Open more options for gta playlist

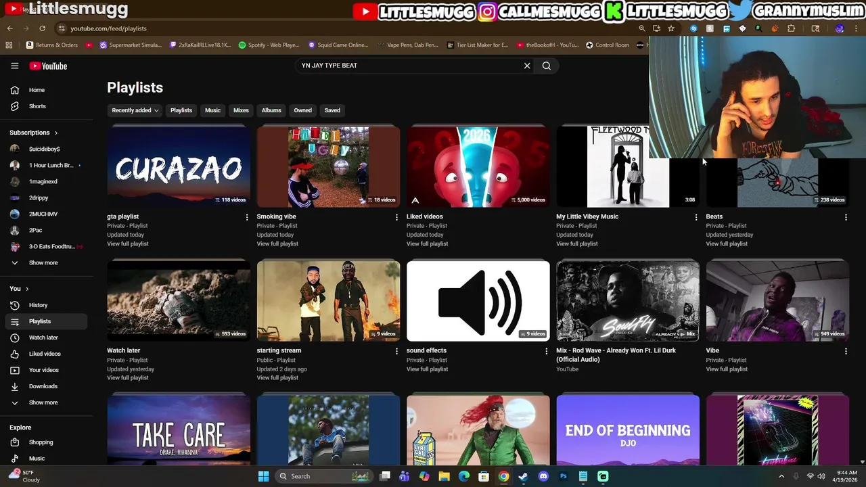pos(247,217)
